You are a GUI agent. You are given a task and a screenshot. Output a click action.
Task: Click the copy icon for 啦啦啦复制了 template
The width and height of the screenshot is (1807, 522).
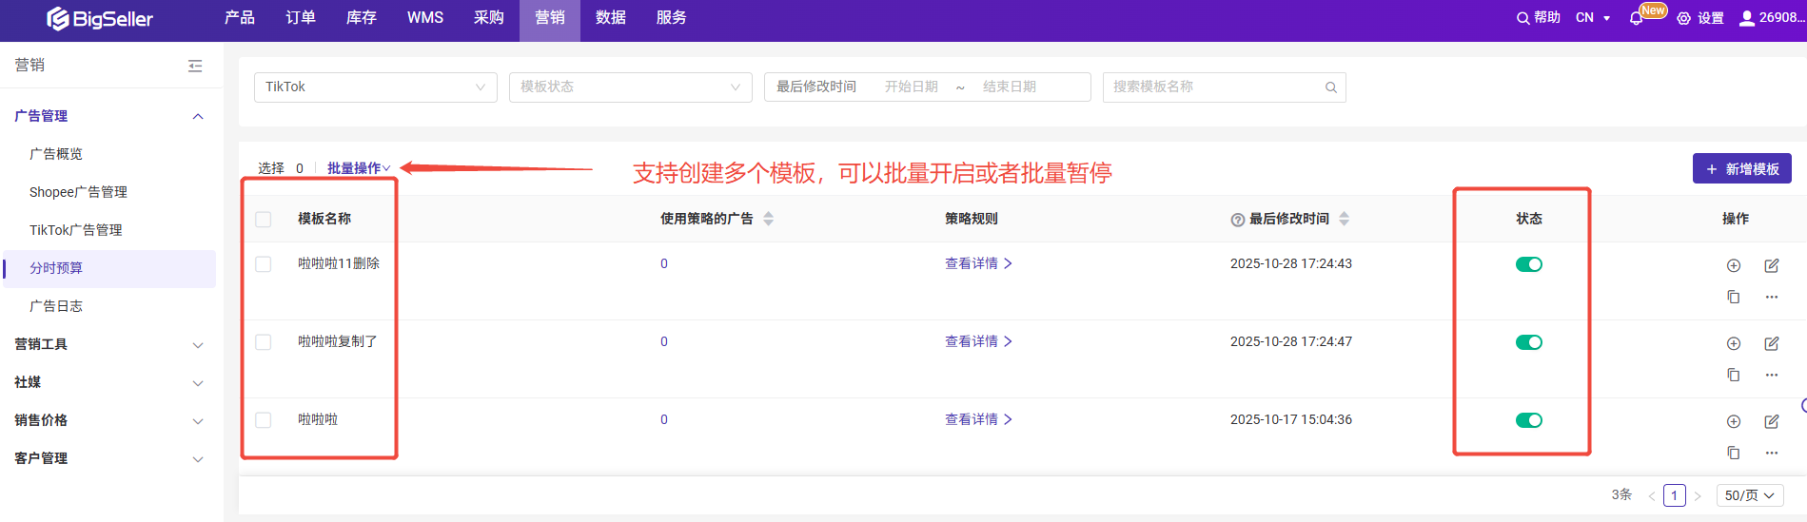pyautogui.click(x=1733, y=375)
